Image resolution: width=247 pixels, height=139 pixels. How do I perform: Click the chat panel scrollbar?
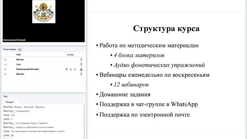pos(84,122)
